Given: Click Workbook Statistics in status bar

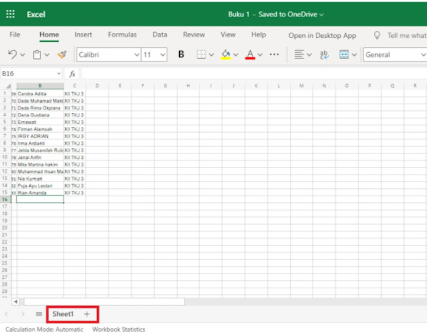Looking at the screenshot, I should [x=119, y=329].
